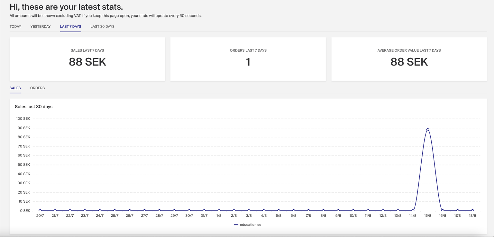494x237 pixels.
Task: Click the 'Sales last 30 days' chart title
Action: click(x=33, y=107)
